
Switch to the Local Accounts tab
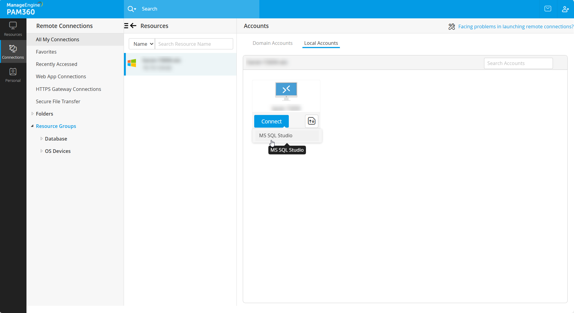[x=321, y=43]
